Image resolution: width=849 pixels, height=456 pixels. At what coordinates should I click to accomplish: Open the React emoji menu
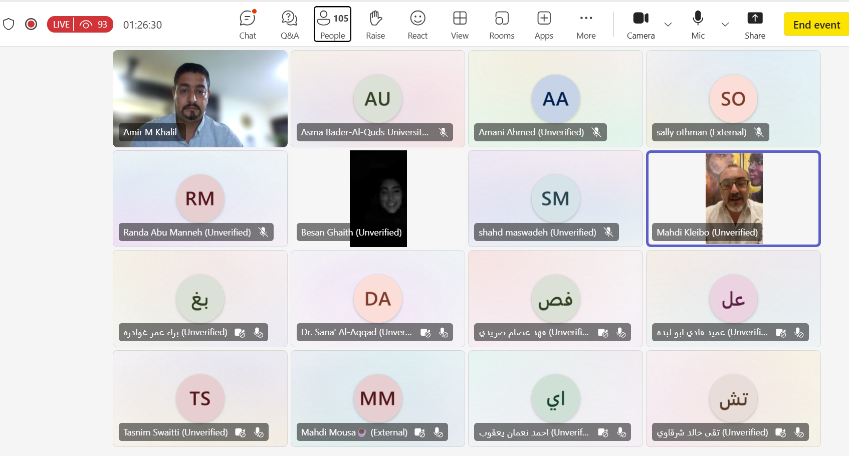[417, 25]
